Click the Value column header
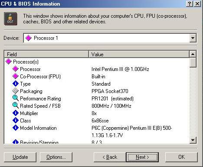Image resolution: width=203 pixels, height=167 pixels. pos(139,55)
